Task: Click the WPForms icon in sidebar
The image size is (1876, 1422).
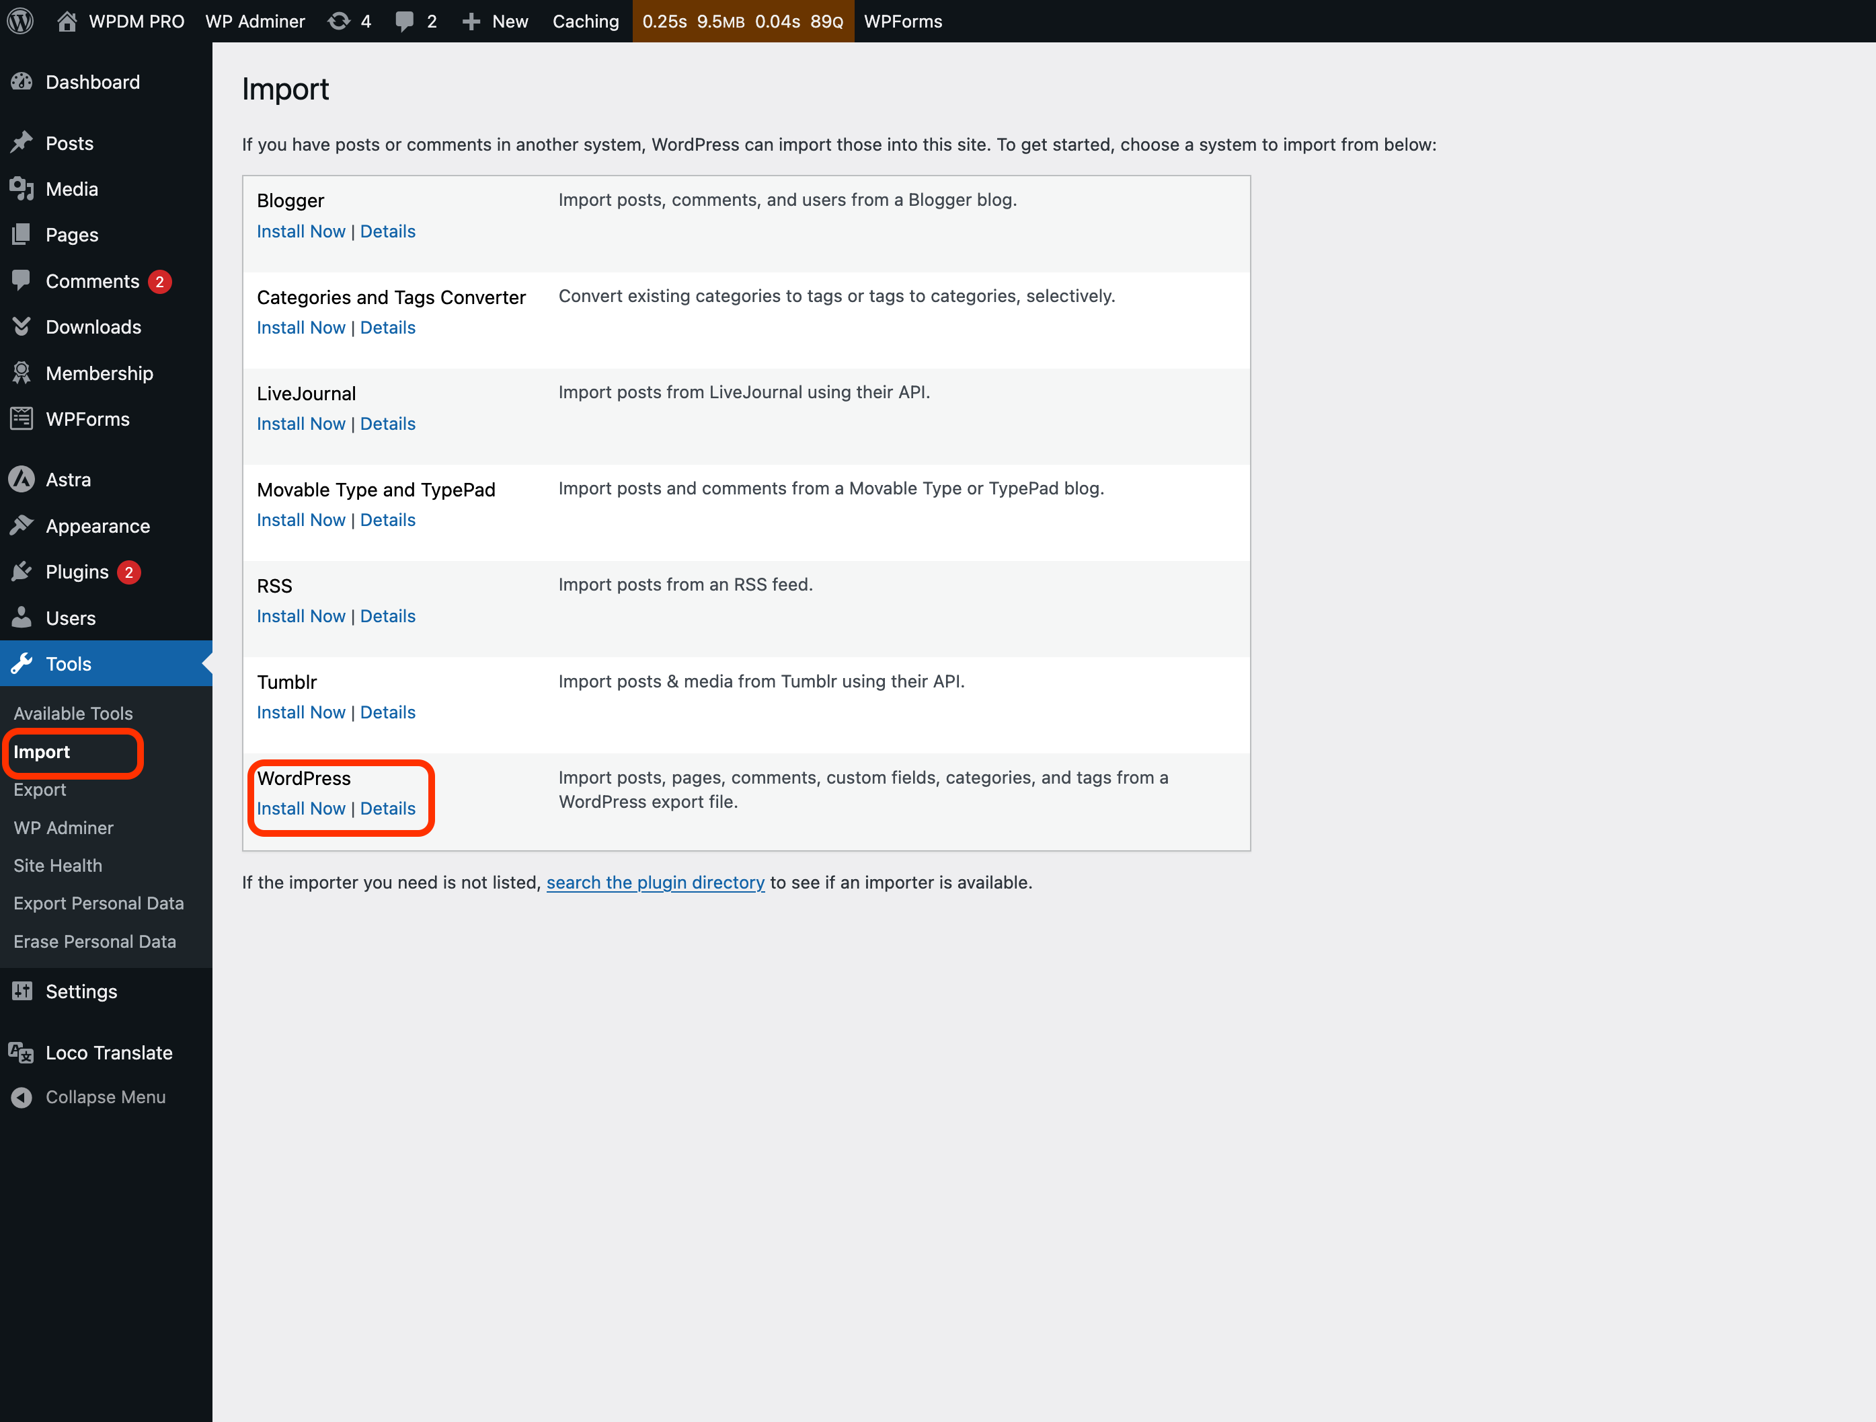Action: (22, 419)
